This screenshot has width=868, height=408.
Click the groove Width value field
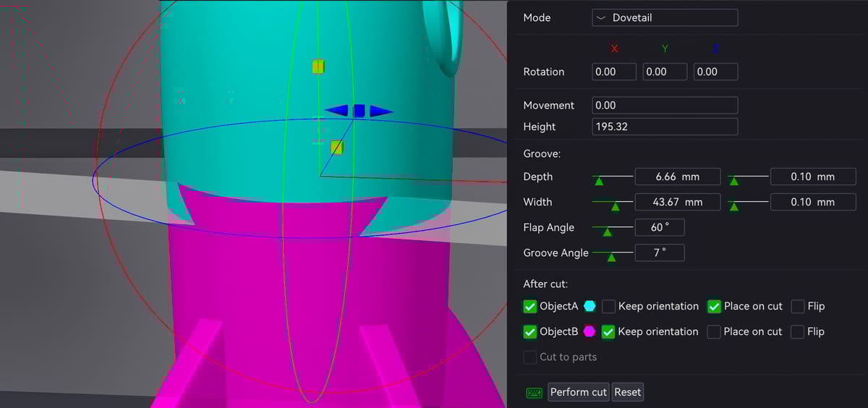(678, 202)
